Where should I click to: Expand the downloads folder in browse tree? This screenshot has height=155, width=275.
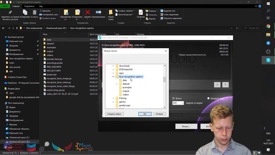click(113, 66)
